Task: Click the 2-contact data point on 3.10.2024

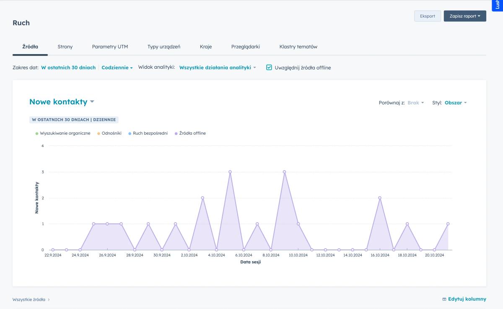Action: click(202, 198)
